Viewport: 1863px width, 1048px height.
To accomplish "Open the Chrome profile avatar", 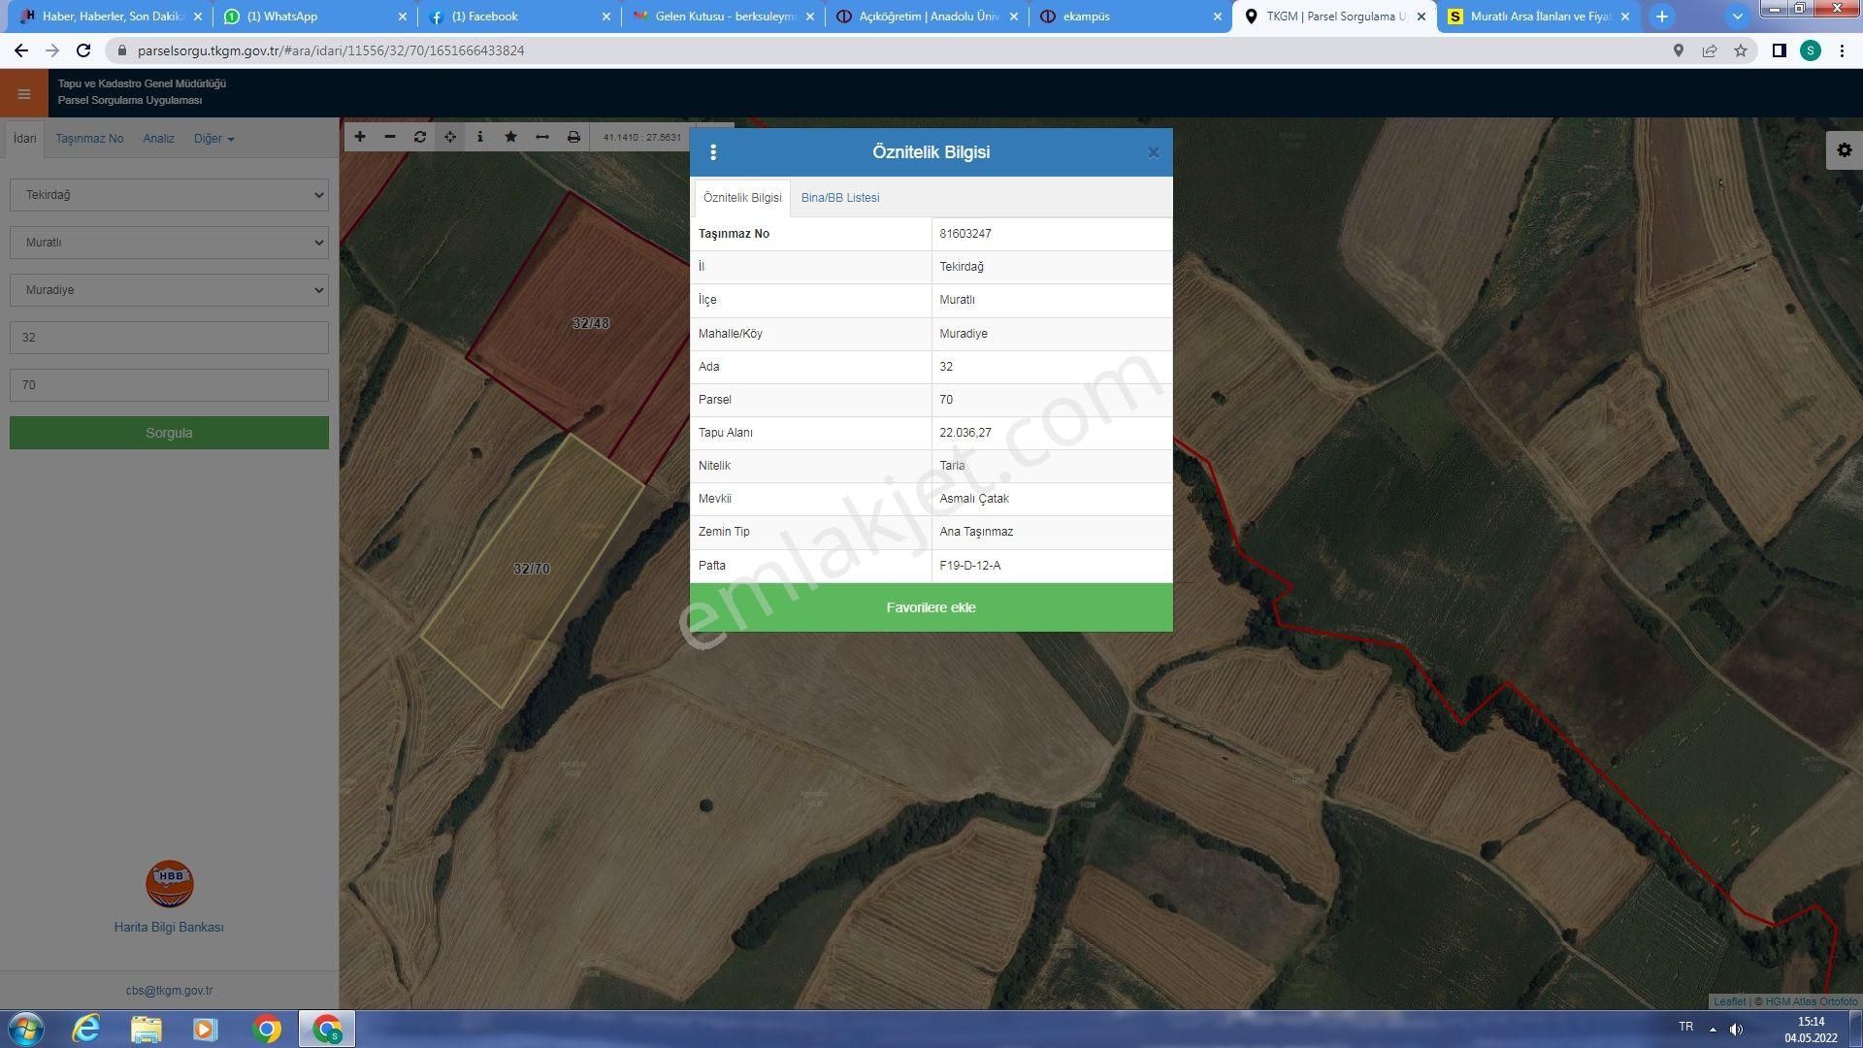I will pos(1811,50).
